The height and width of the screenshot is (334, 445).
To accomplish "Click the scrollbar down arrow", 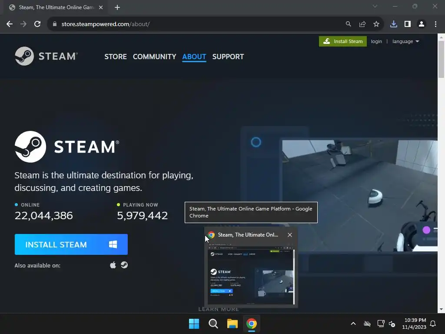I will click(x=441, y=309).
